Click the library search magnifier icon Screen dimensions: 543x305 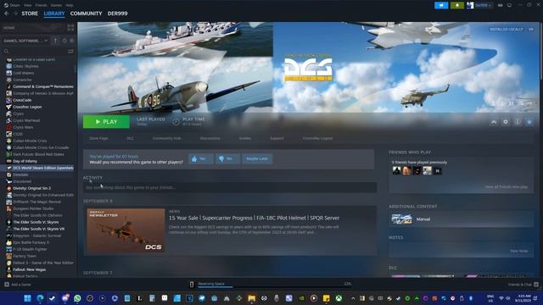pyautogui.click(x=6, y=51)
